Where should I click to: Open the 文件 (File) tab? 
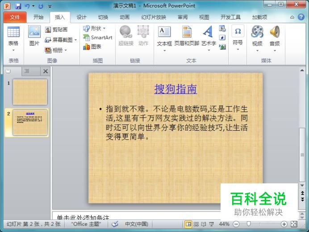[15, 17]
